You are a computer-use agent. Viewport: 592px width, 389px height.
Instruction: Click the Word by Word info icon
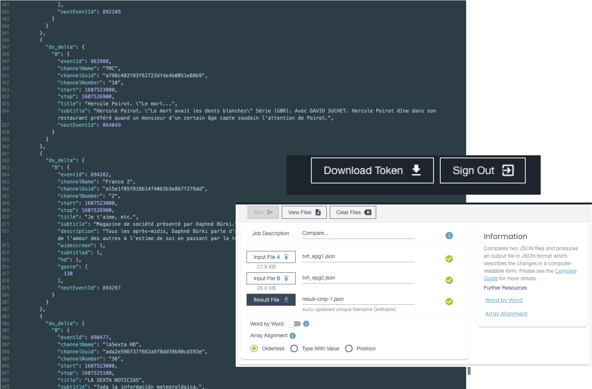point(306,324)
